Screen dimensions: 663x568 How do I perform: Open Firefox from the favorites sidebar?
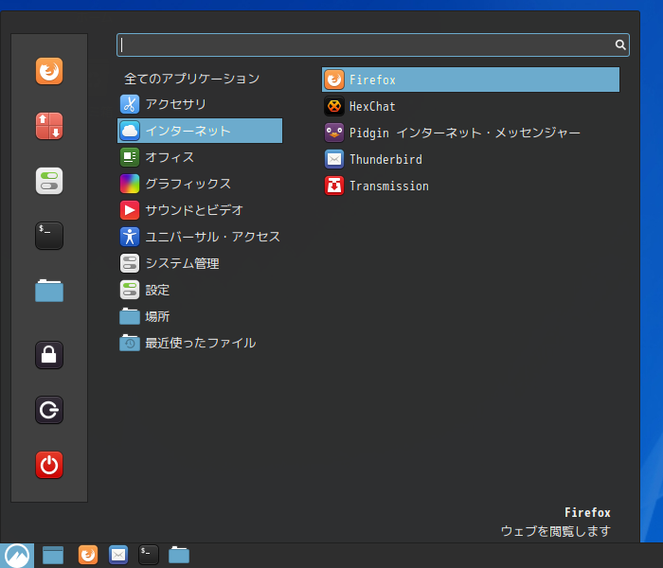click(49, 71)
